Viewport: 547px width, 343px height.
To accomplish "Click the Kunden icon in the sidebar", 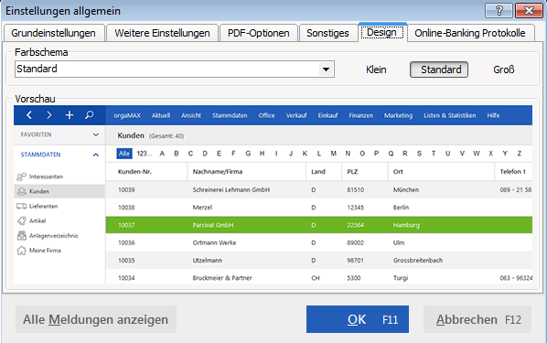I will coord(22,191).
